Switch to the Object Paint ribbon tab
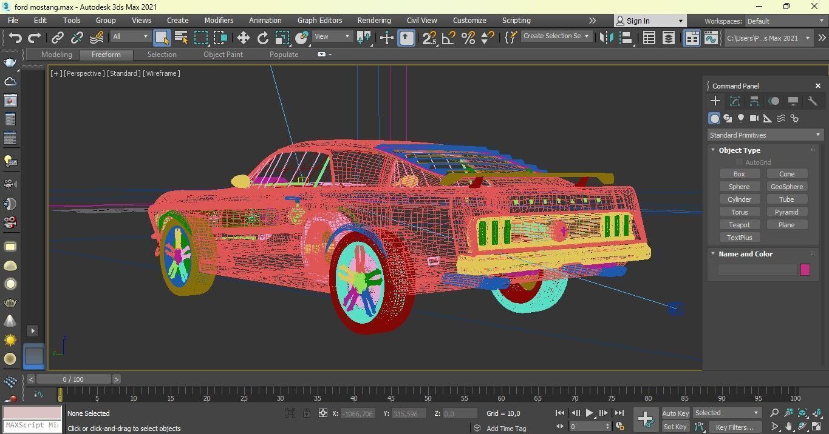 coord(223,54)
